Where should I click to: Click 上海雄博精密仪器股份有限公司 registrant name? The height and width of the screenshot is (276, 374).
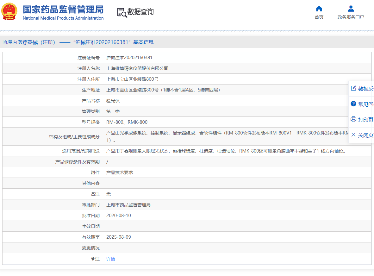(x=137, y=68)
